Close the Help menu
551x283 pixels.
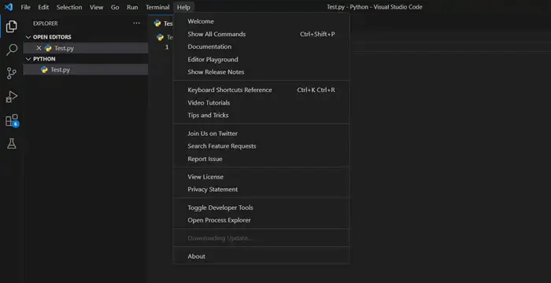pos(183,7)
